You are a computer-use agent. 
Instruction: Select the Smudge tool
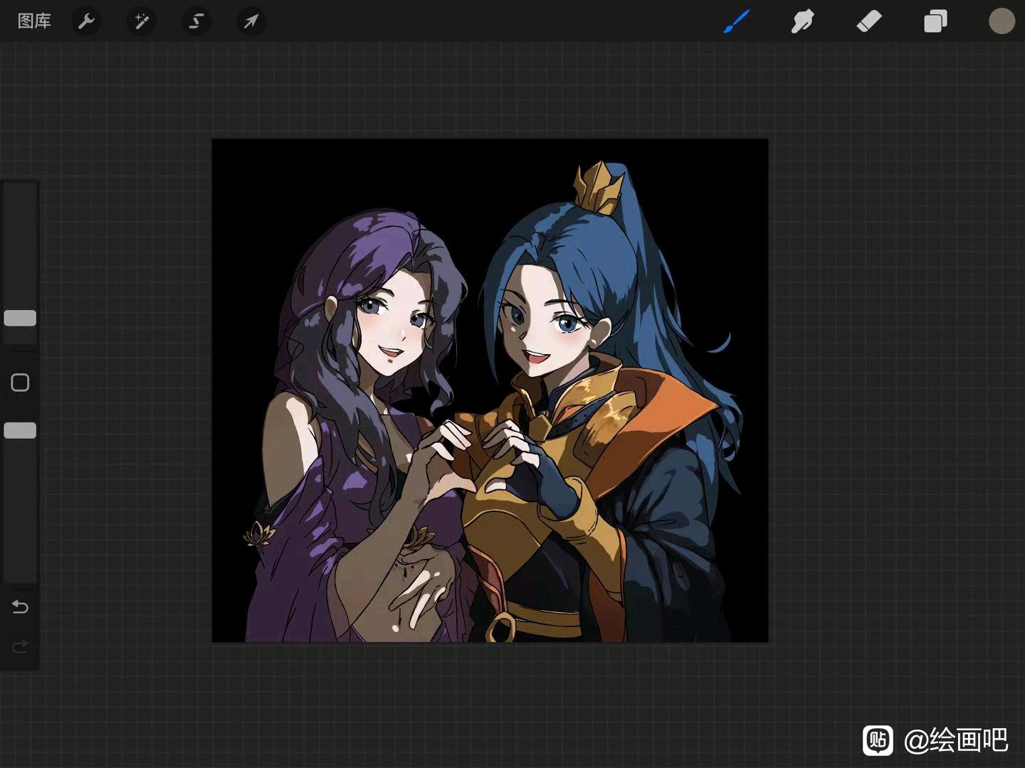802,21
